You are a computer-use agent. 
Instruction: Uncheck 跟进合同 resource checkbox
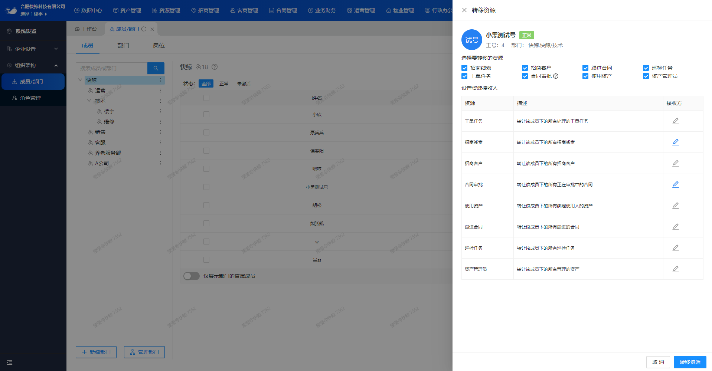click(585, 68)
